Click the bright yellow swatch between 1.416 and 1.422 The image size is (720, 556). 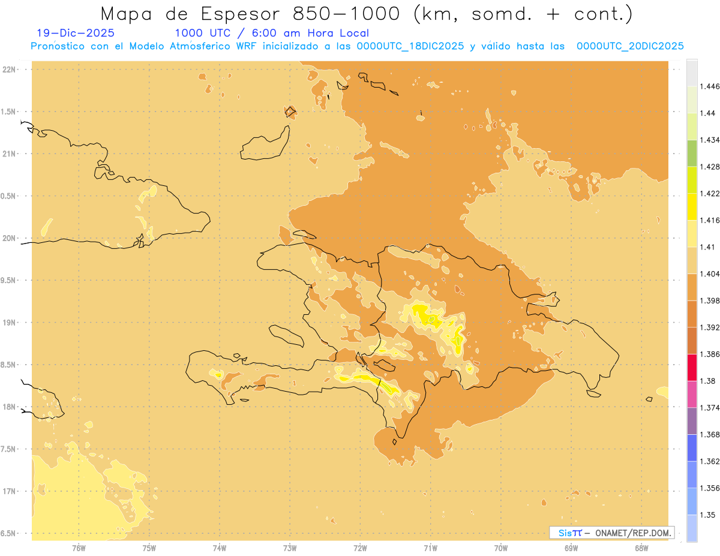[692, 207]
